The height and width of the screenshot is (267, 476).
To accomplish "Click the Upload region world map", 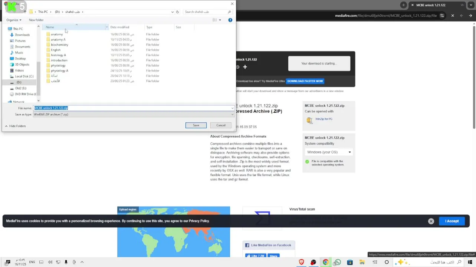I will click(174, 232).
